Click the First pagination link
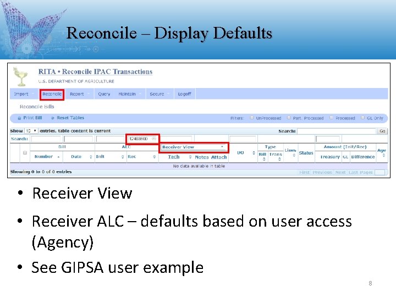Viewport: 396px width, 297px height. point(304,172)
